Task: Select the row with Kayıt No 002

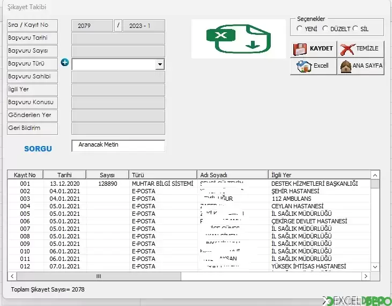Action: (x=189, y=191)
